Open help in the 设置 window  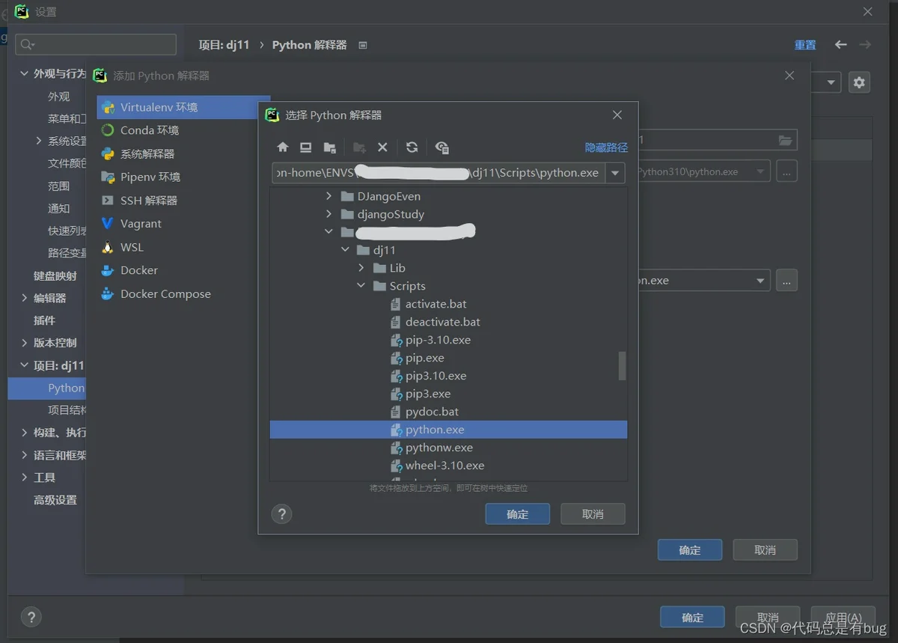(x=31, y=618)
